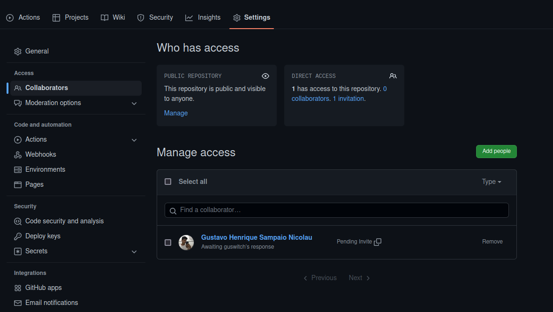Click the people icon in Direct Access card

[x=393, y=76]
